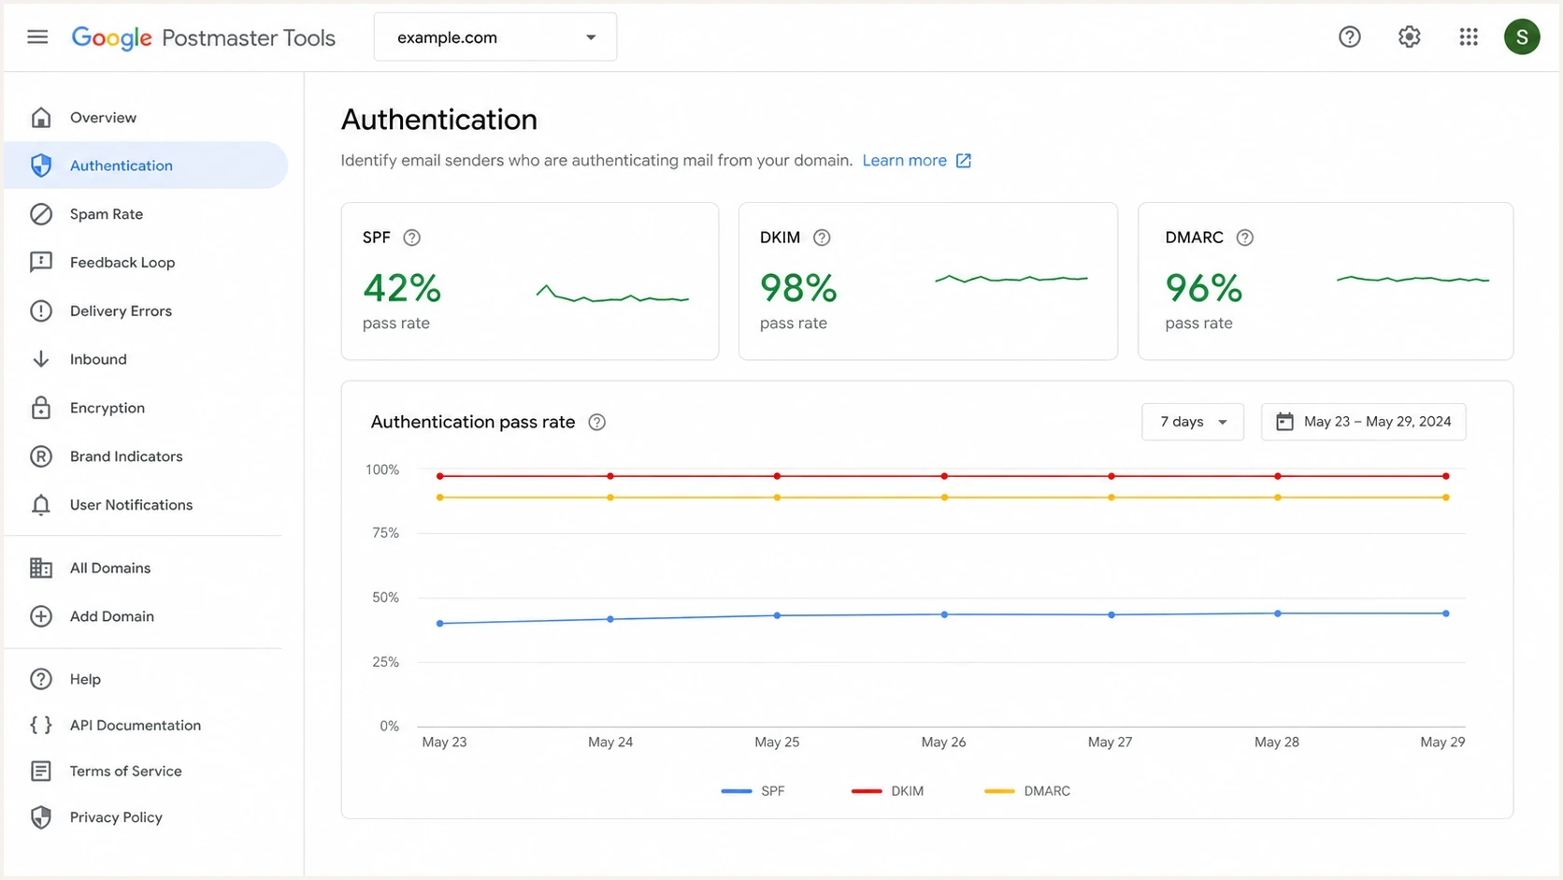Click the Authentication shield icon

(41, 166)
